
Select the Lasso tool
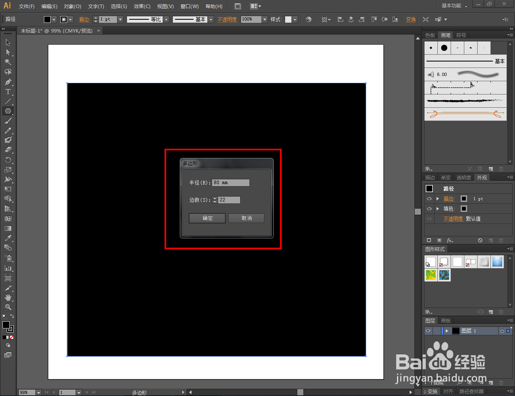pos(8,72)
